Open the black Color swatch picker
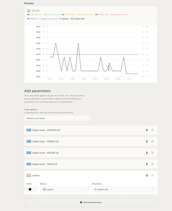172x211 pixels. 32,189
